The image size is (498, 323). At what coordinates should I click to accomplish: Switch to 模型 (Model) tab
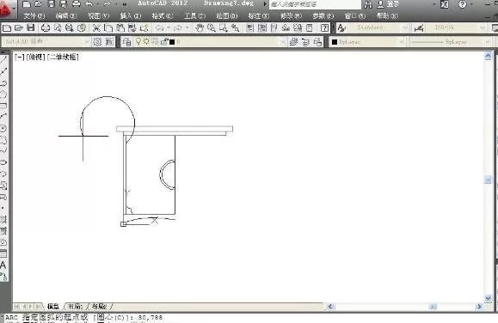click(53, 306)
